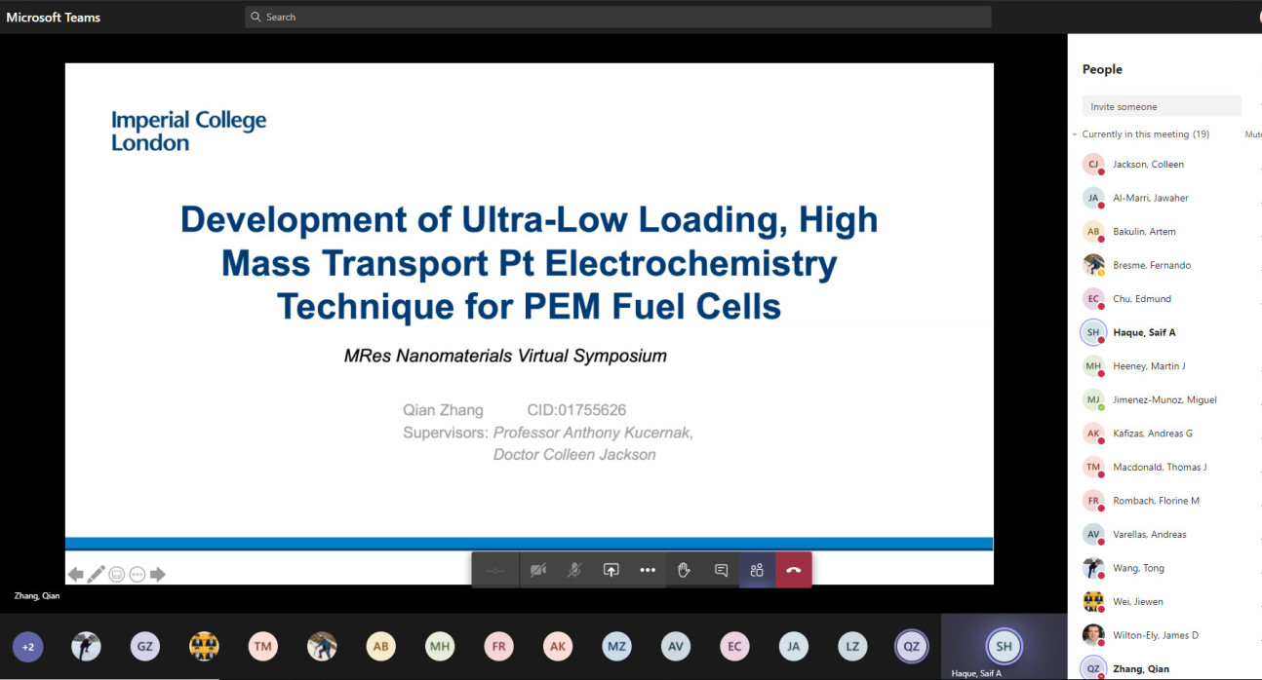Show the +2 additional participants
This screenshot has height=680, width=1262.
27,646
